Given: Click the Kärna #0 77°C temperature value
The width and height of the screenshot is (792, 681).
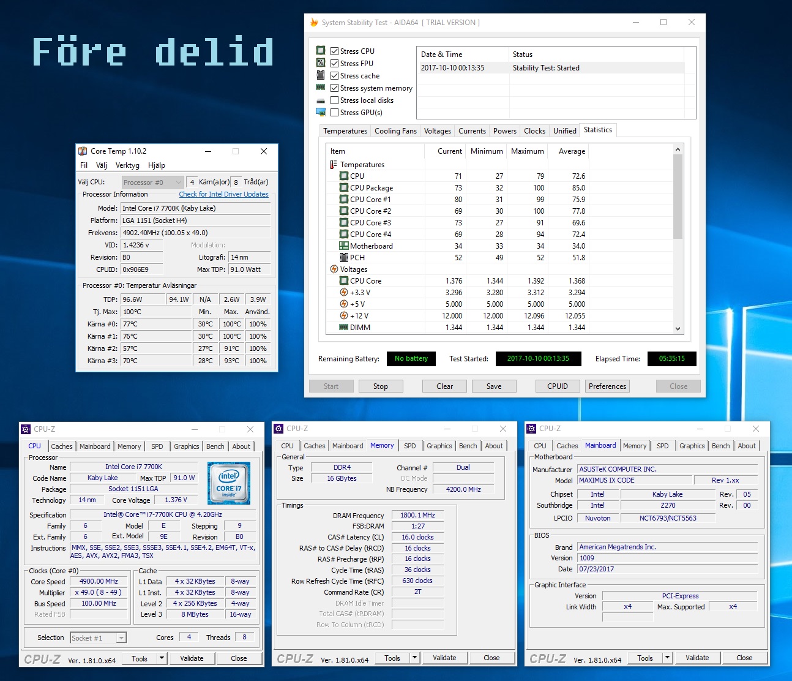Looking at the screenshot, I should (x=156, y=324).
